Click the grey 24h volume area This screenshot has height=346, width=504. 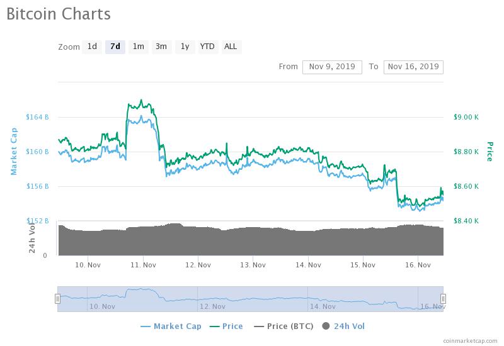(x=251, y=241)
